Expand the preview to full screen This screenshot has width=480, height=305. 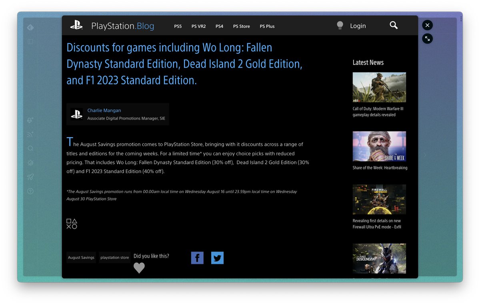427,38
